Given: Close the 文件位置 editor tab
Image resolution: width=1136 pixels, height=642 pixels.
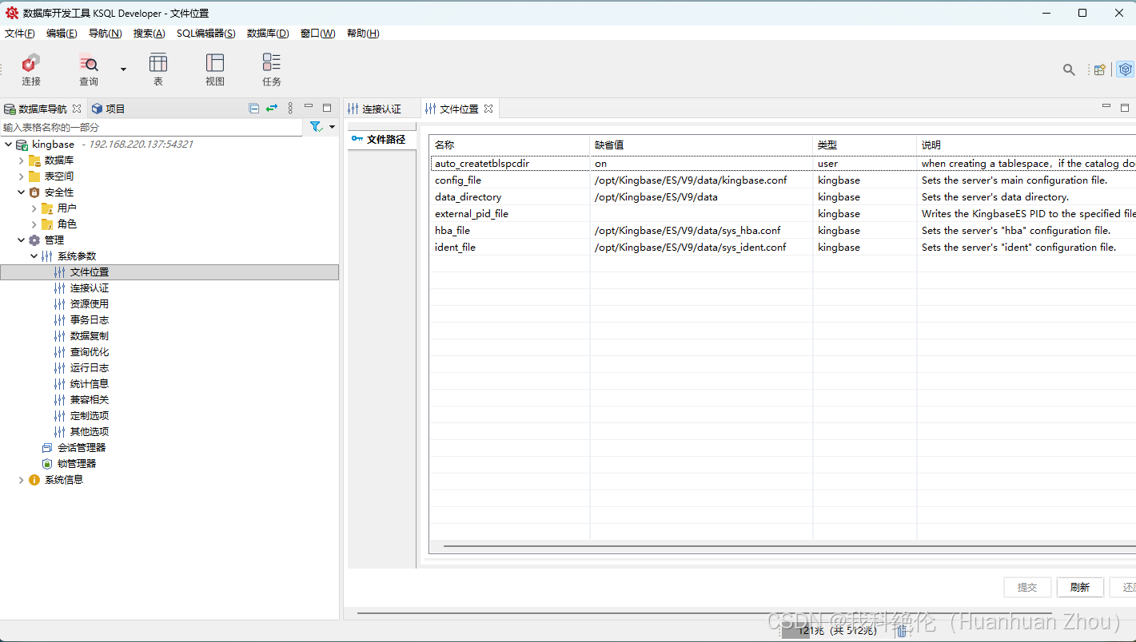Looking at the screenshot, I should point(488,109).
